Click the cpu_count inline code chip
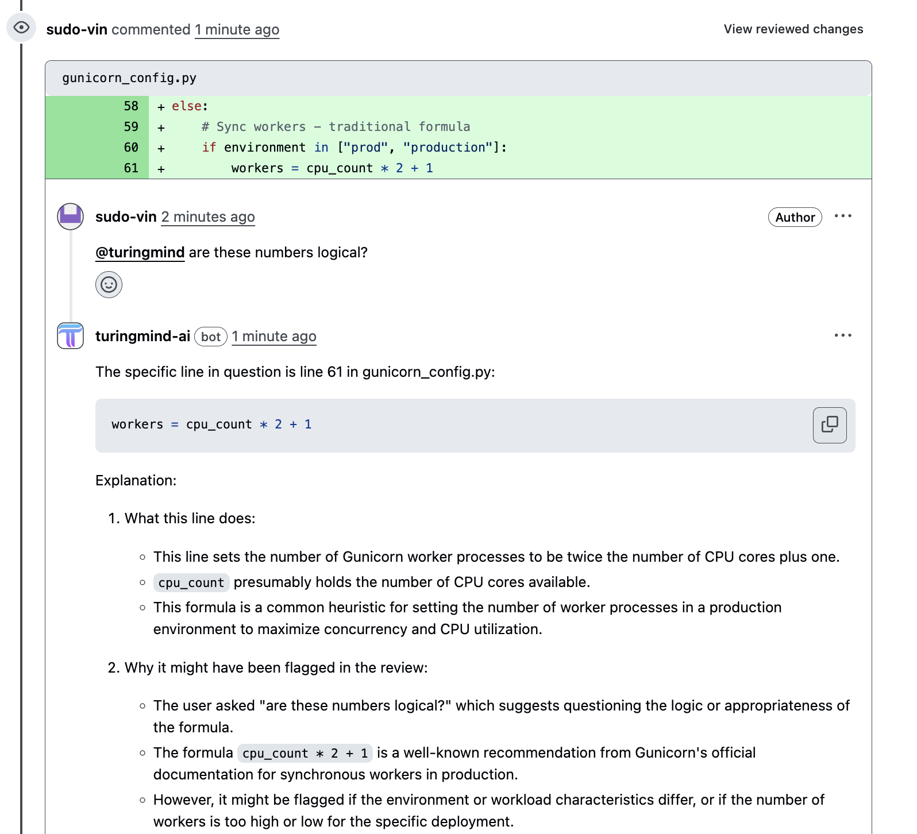 tap(191, 582)
